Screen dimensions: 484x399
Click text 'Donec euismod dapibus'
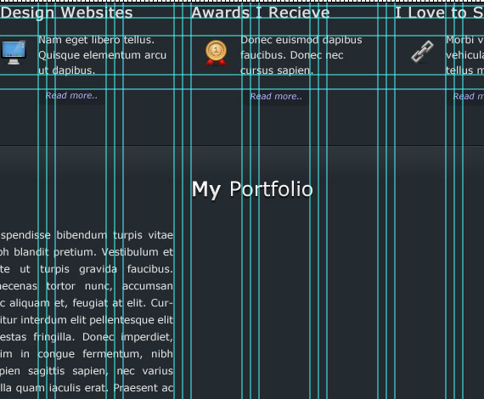tap(301, 40)
